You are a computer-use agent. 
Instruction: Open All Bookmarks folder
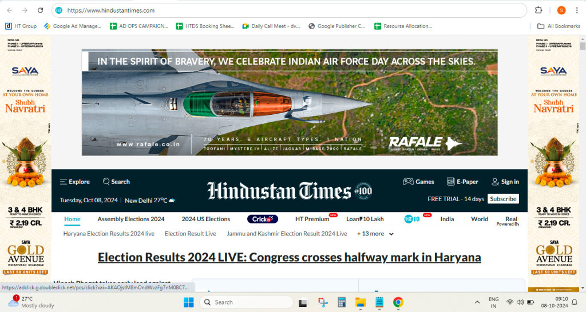(559, 26)
